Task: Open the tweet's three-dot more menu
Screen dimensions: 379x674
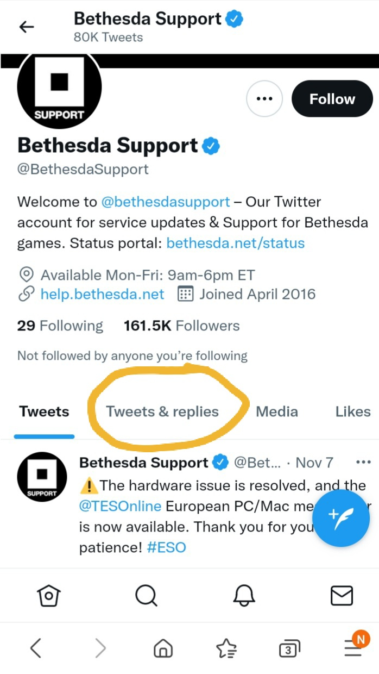Action: pyautogui.click(x=363, y=463)
